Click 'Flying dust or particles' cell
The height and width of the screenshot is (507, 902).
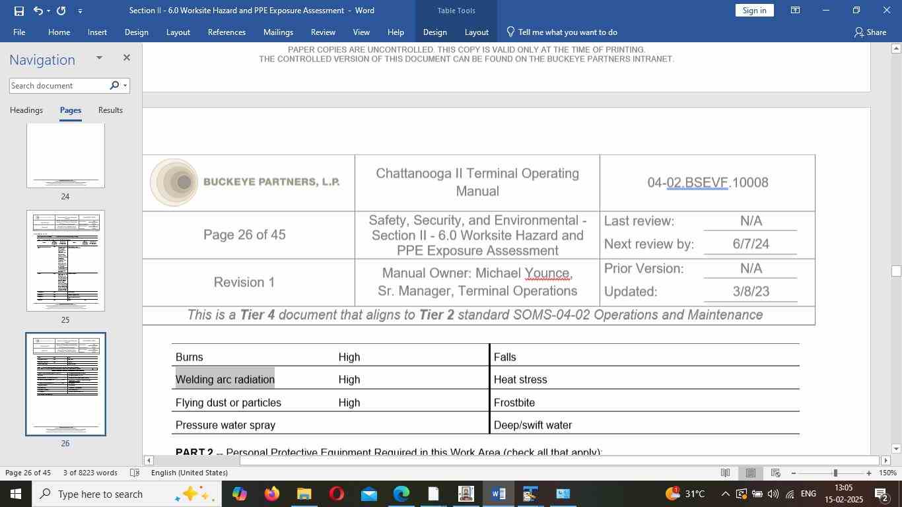pyautogui.click(x=228, y=403)
